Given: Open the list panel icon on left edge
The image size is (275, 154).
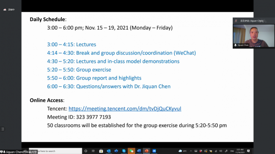Looking at the screenshot, I should [3, 129].
